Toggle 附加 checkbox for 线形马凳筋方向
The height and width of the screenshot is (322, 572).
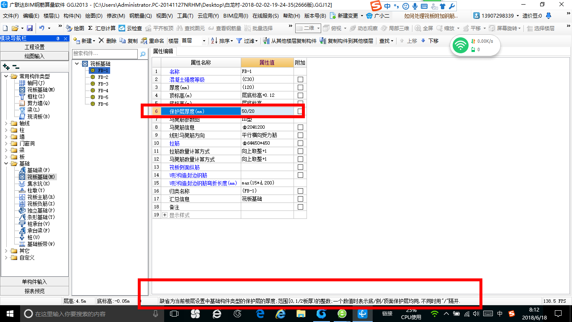tap(300, 135)
